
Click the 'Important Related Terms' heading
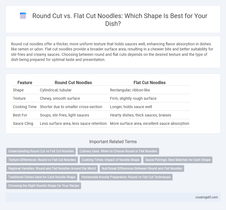(x=113, y=142)
